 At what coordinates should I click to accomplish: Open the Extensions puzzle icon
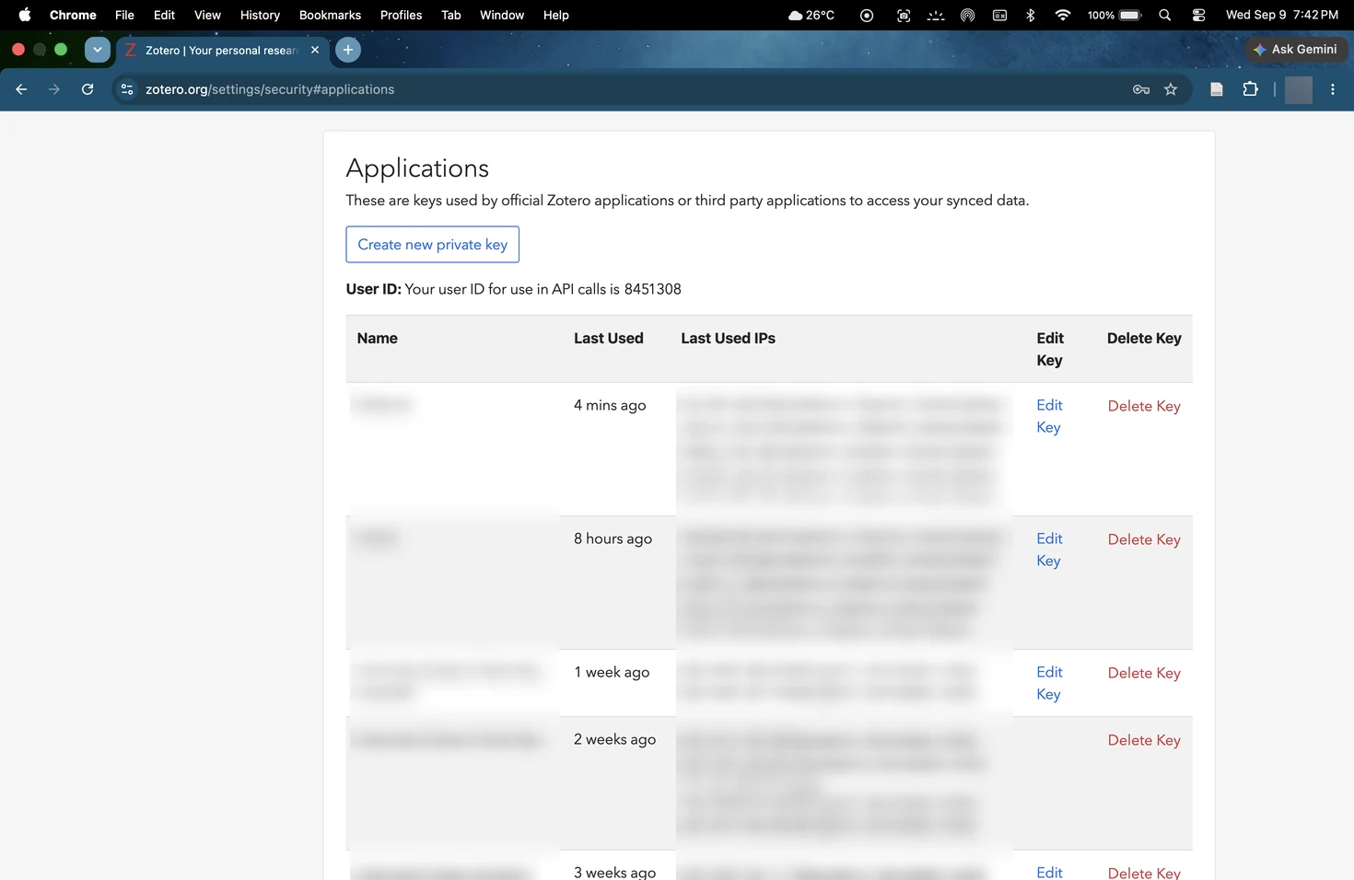[x=1250, y=89]
